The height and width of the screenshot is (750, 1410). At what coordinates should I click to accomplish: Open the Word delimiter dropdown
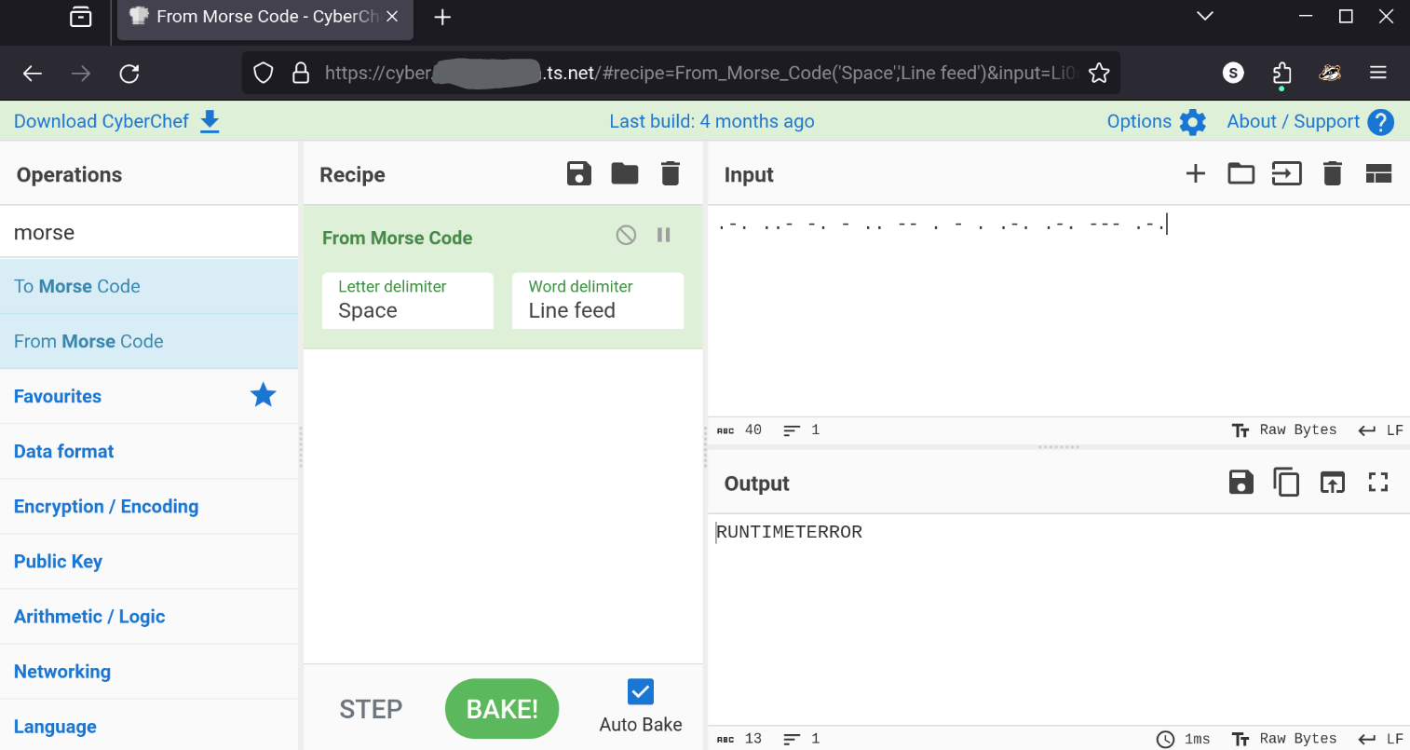pyautogui.click(x=598, y=300)
